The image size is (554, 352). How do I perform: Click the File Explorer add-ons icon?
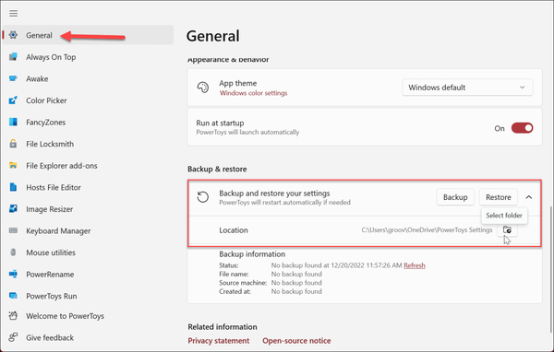click(x=13, y=166)
